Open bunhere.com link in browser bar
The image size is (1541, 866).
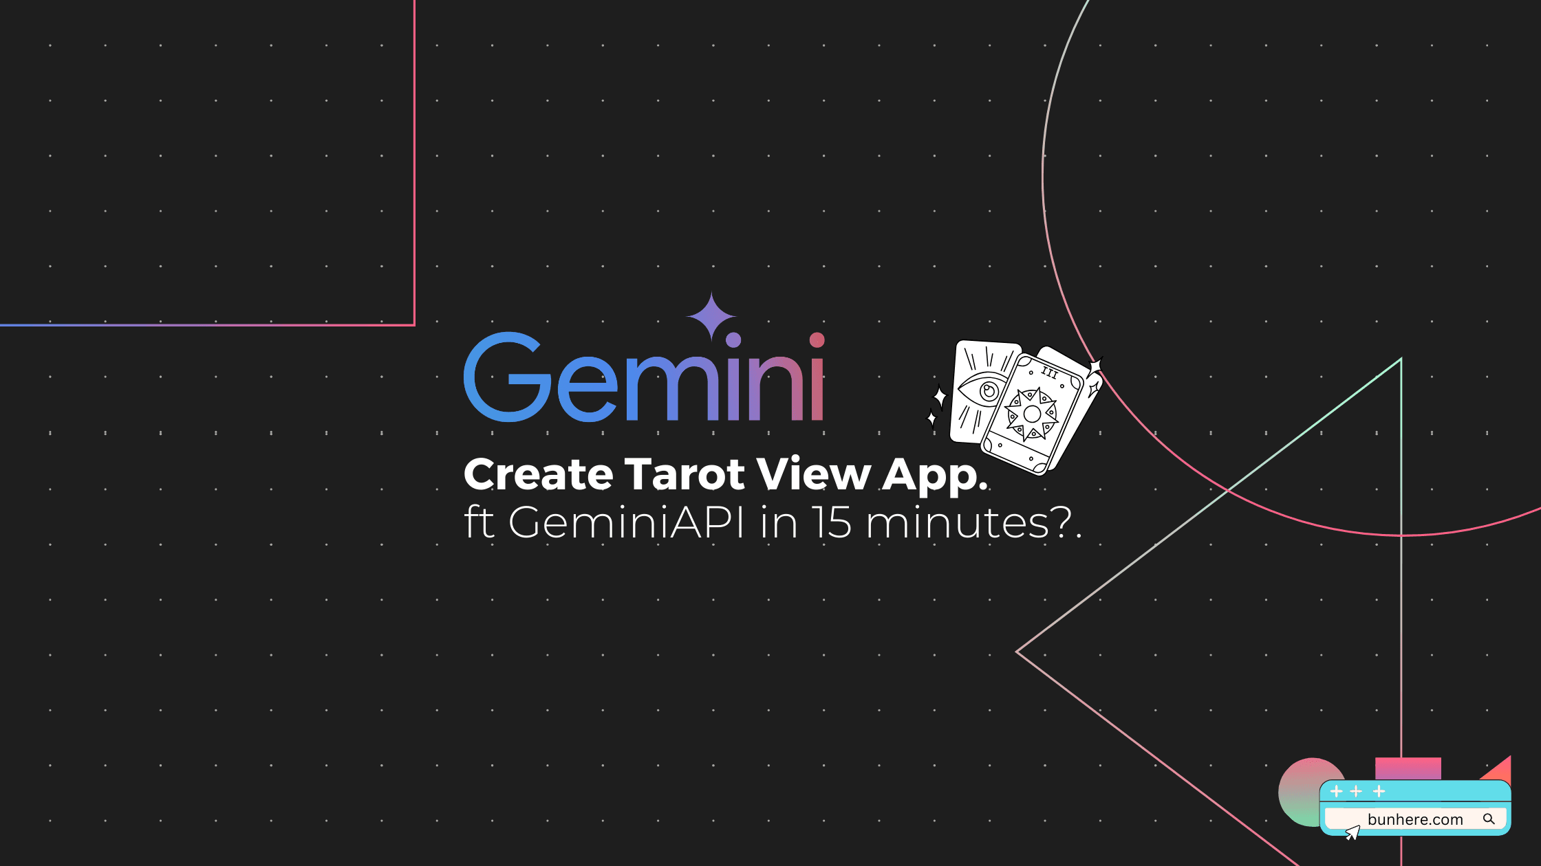1419,815
